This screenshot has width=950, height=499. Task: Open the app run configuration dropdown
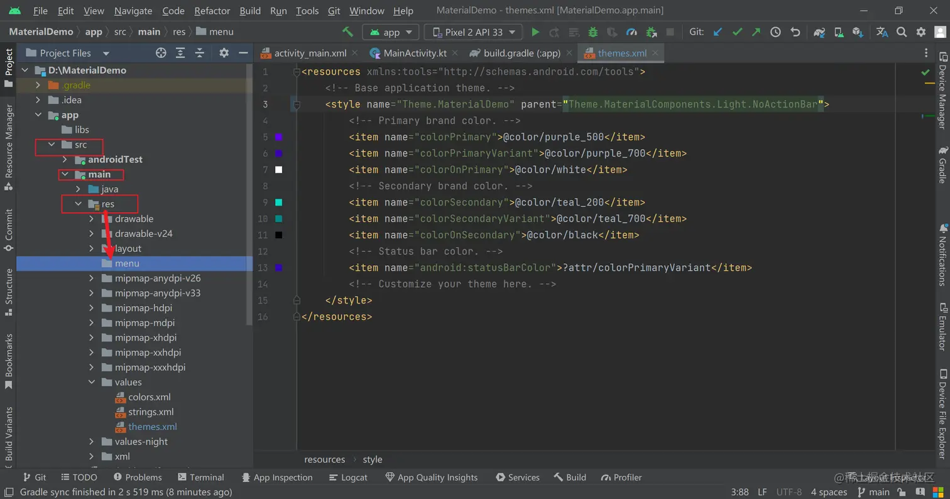(391, 32)
